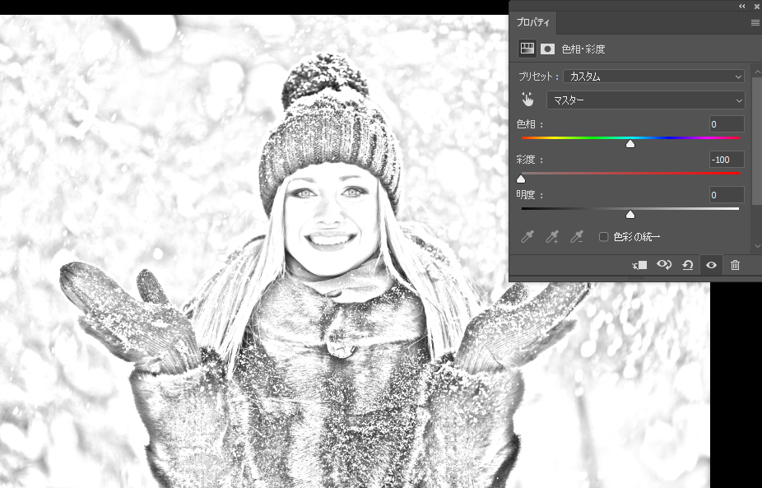Click the adjustment properties icon in the panel header
This screenshot has height=488, width=762.
click(x=527, y=49)
